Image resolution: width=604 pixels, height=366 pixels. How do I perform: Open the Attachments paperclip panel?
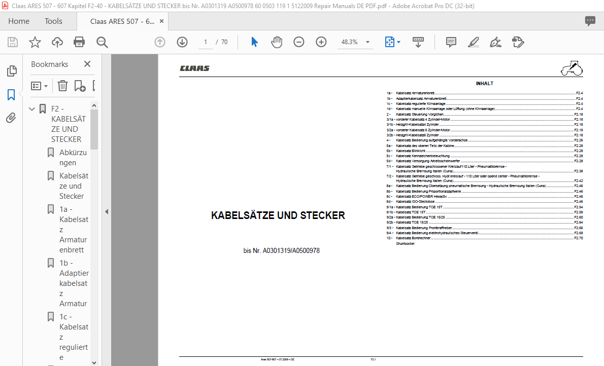coord(11,118)
